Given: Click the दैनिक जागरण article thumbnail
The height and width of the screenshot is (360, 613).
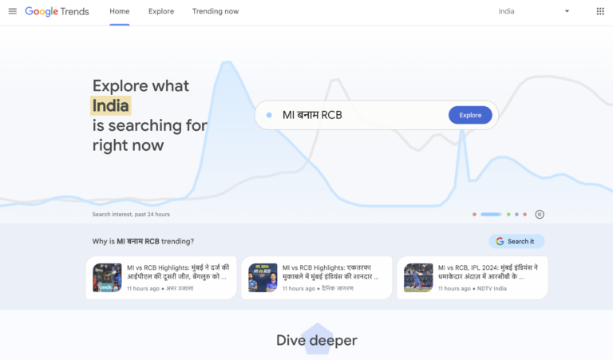Looking at the screenshot, I should tap(263, 278).
